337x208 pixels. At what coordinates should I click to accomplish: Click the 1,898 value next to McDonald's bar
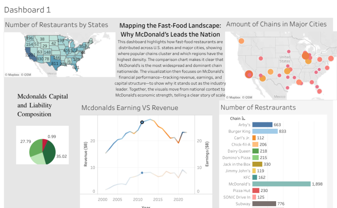[x=317, y=184]
